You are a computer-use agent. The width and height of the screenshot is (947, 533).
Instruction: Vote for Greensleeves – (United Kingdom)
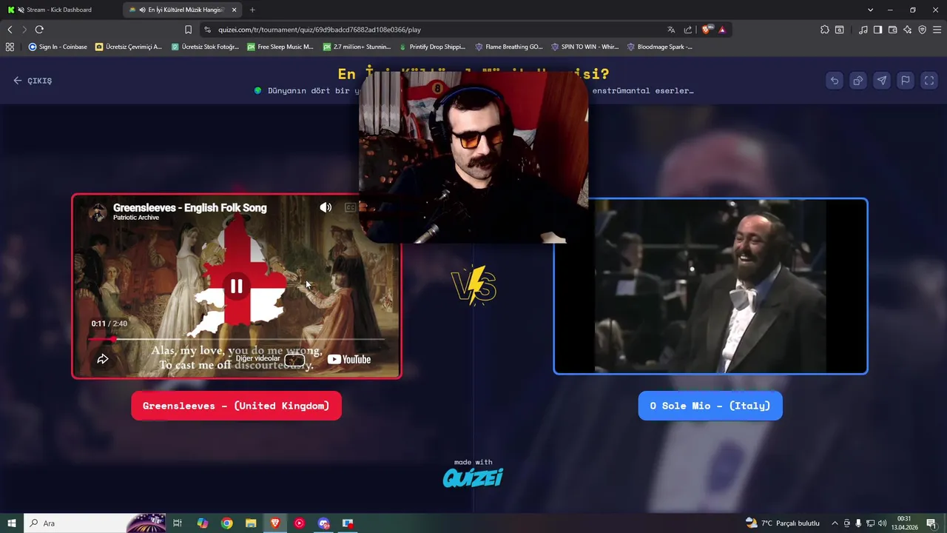point(236,406)
